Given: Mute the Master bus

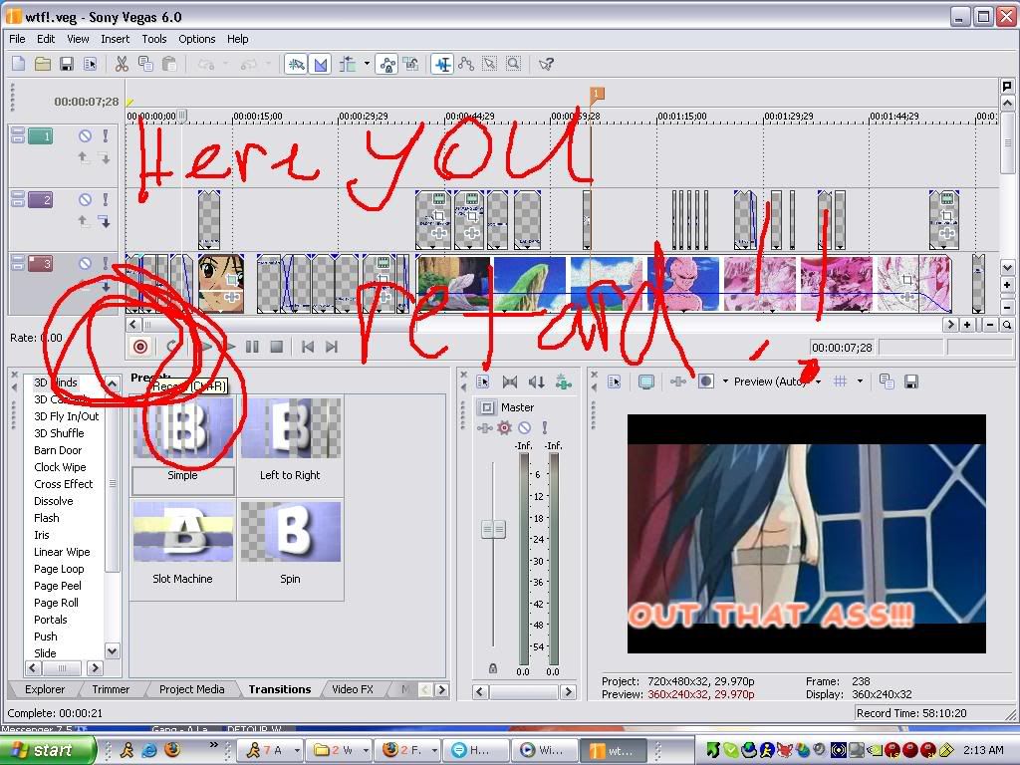Looking at the screenshot, I should 524,427.
